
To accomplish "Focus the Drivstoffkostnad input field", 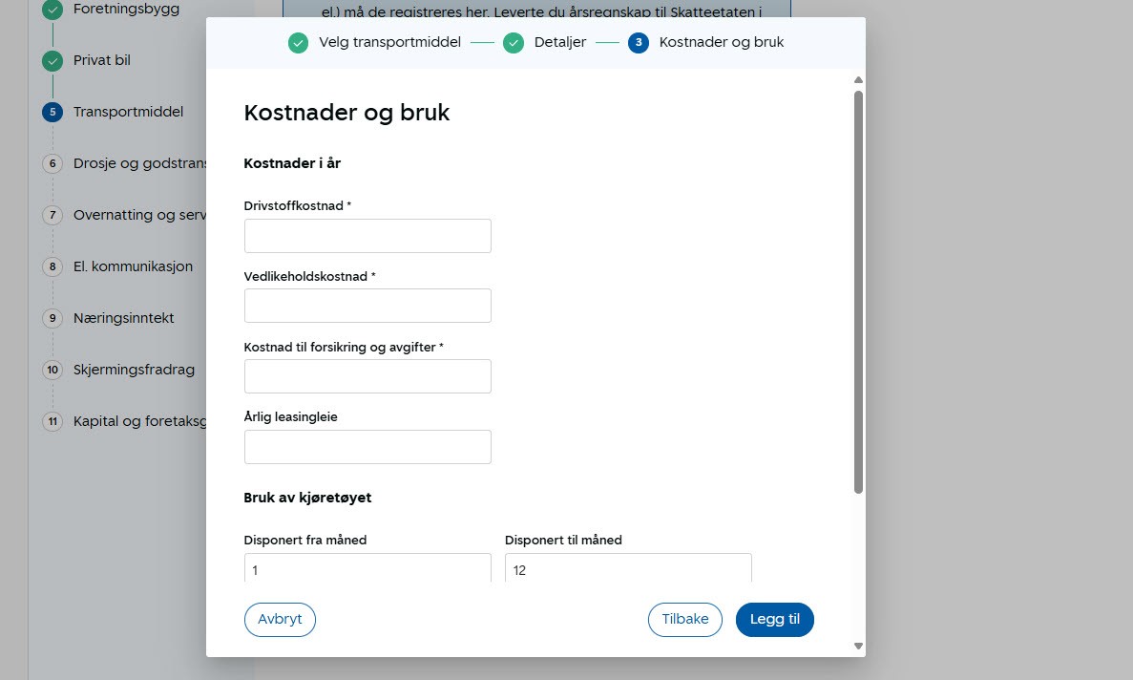I will (x=367, y=236).
